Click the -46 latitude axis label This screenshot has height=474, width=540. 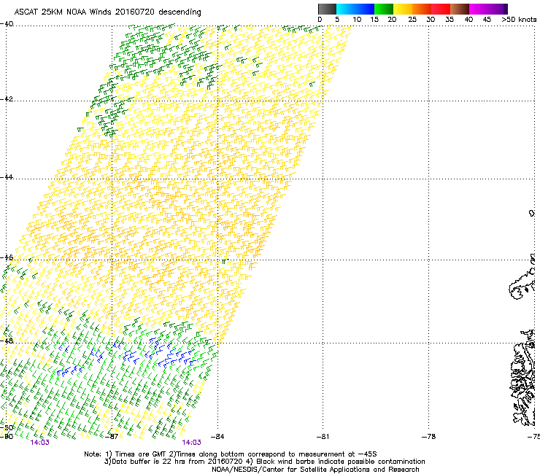pos(7,257)
